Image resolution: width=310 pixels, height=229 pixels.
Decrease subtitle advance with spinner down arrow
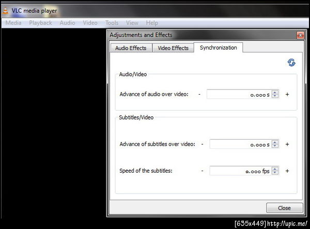pyautogui.click(x=275, y=146)
